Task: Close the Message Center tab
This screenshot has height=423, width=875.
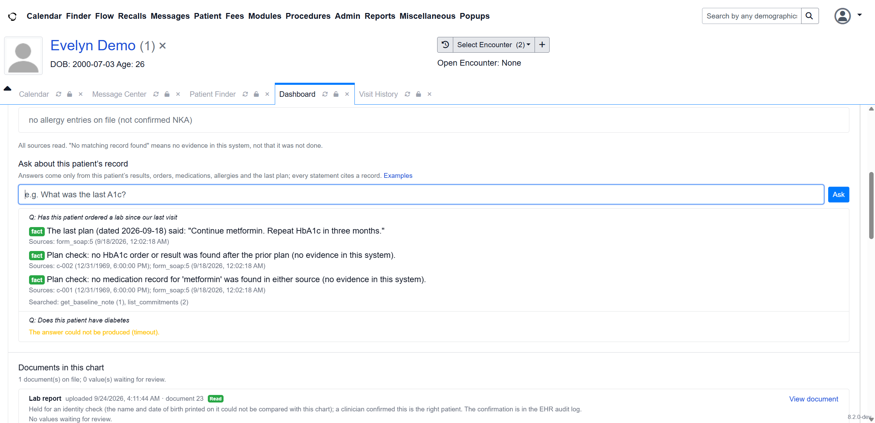Action: [x=178, y=94]
